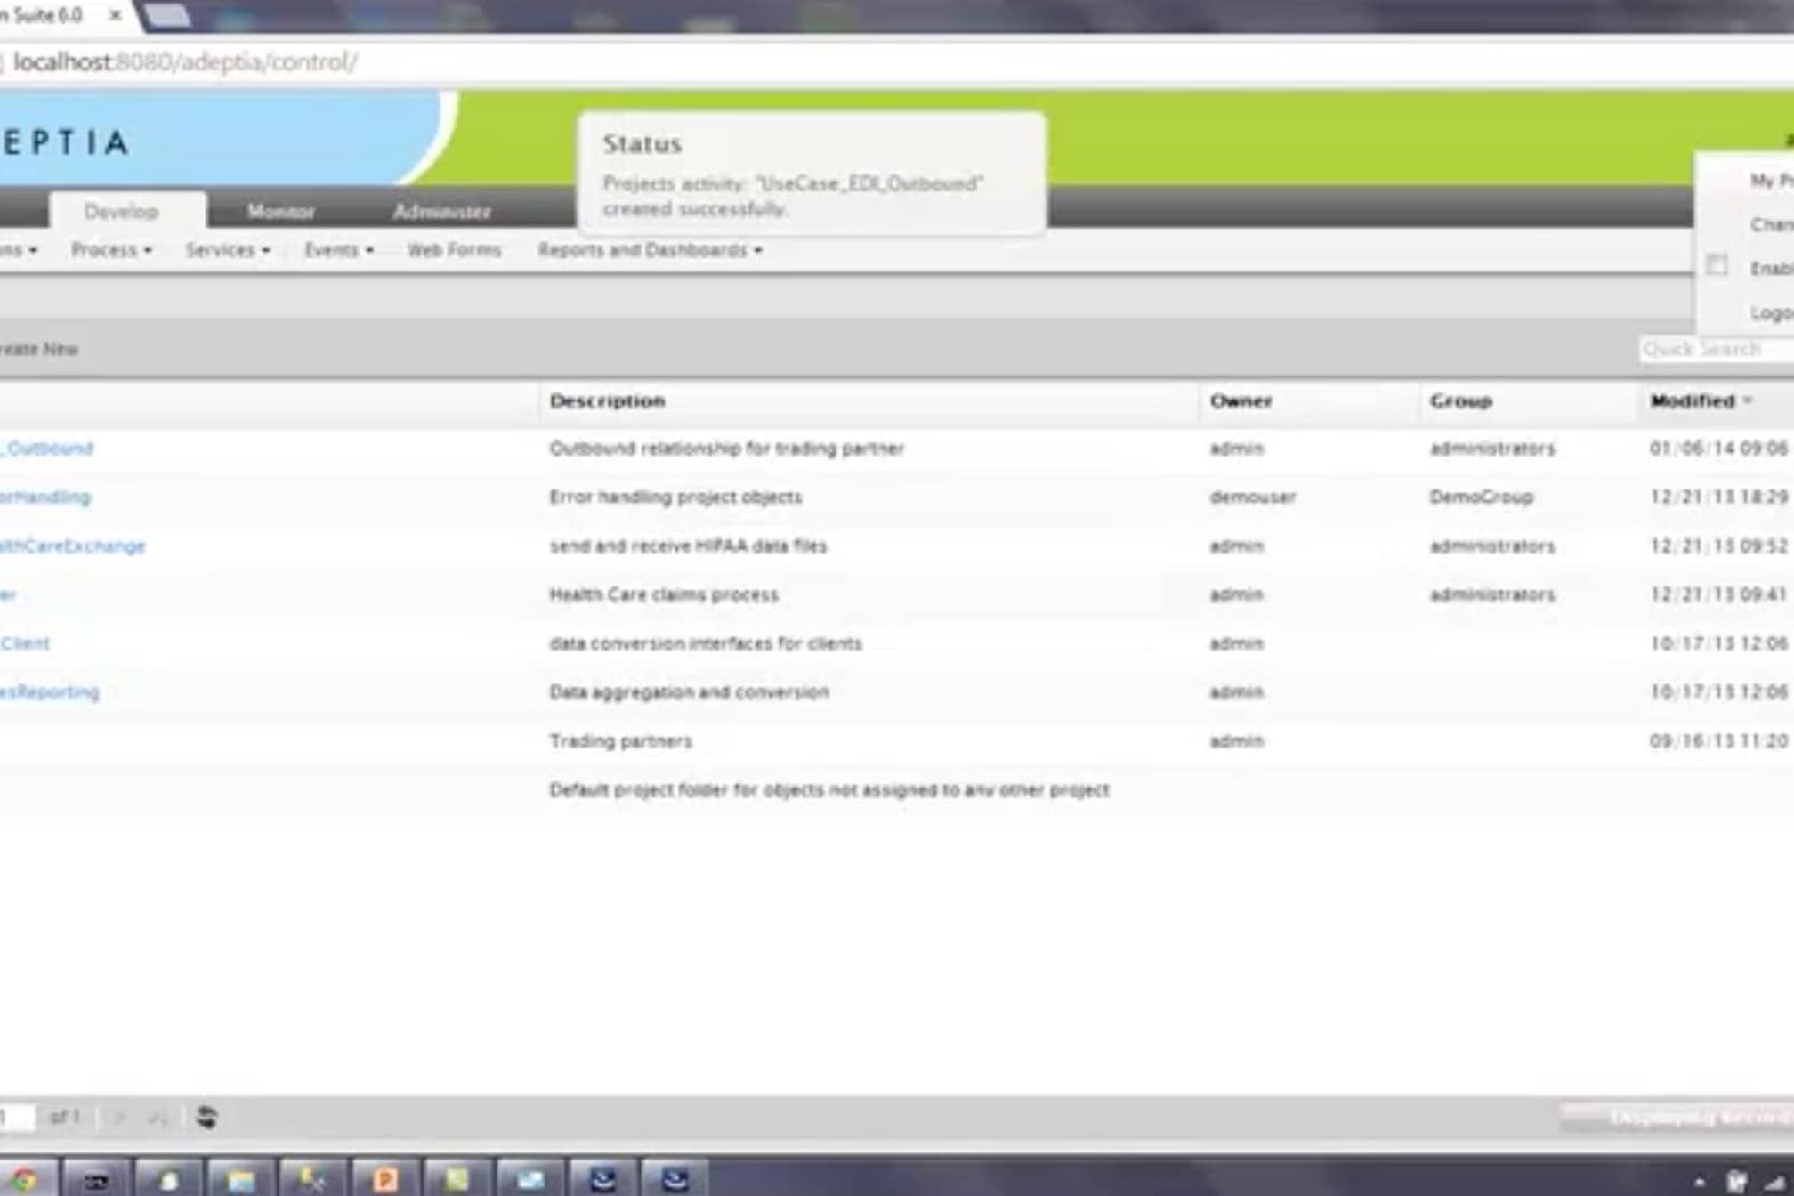Screen dimensions: 1794x1196
Task: Open the orange PowerPoint taskbar icon
Action: point(385,1180)
